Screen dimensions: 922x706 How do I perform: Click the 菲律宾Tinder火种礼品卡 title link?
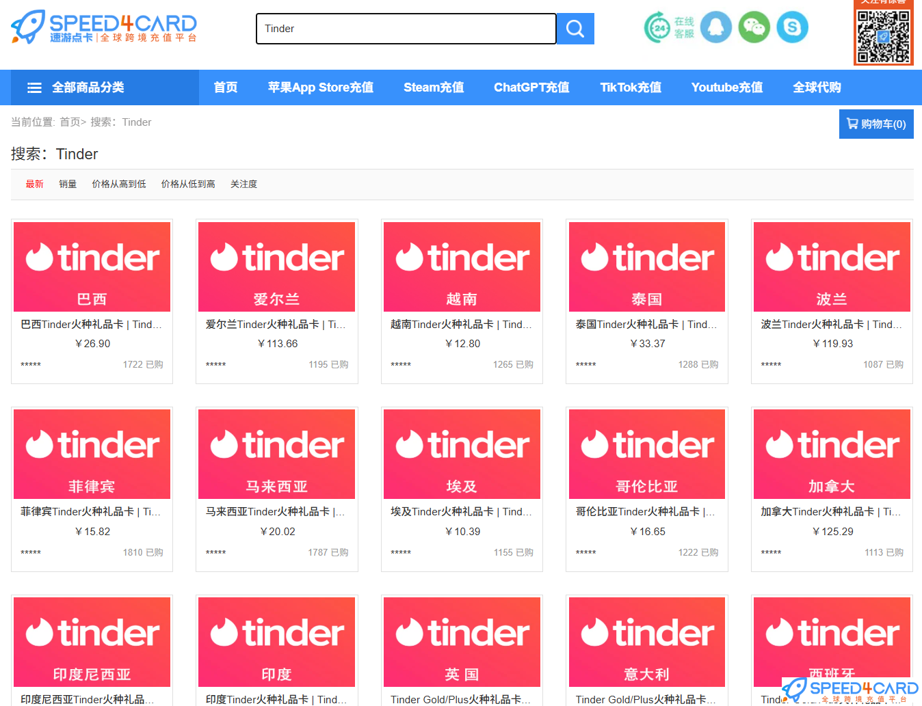(x=91, y=512)
